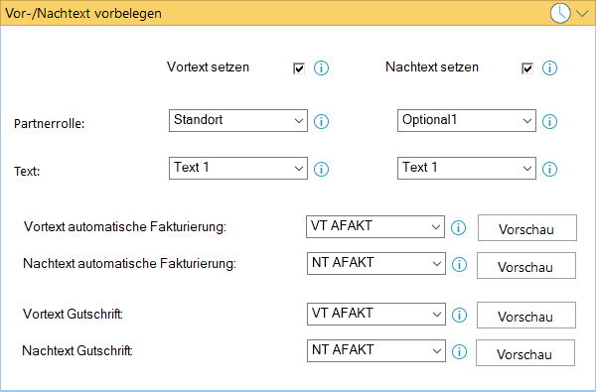Image resolution: width=596 pixels, height=392 pixels.
Task: Open VT AFAKT dropdown for automatische Fakturierung
Action: 375,227
